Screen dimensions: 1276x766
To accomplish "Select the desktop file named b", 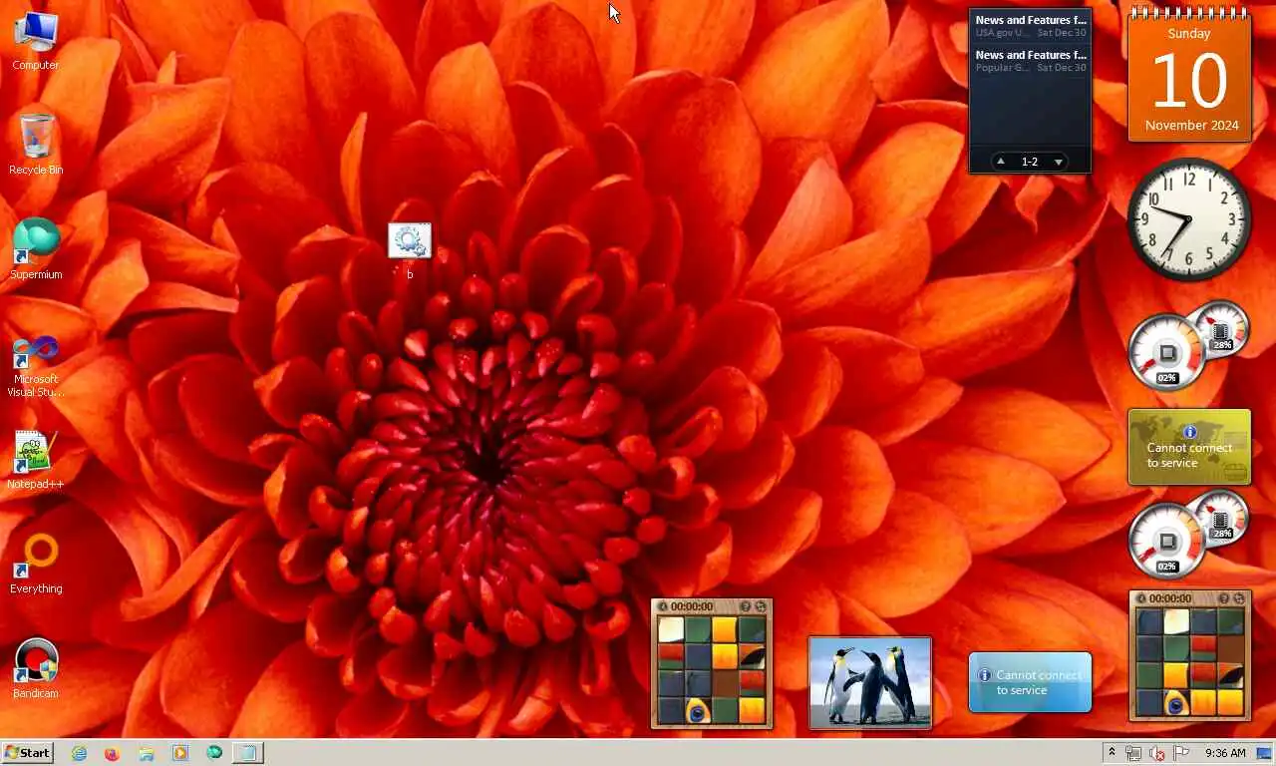I will coord(410,250).
